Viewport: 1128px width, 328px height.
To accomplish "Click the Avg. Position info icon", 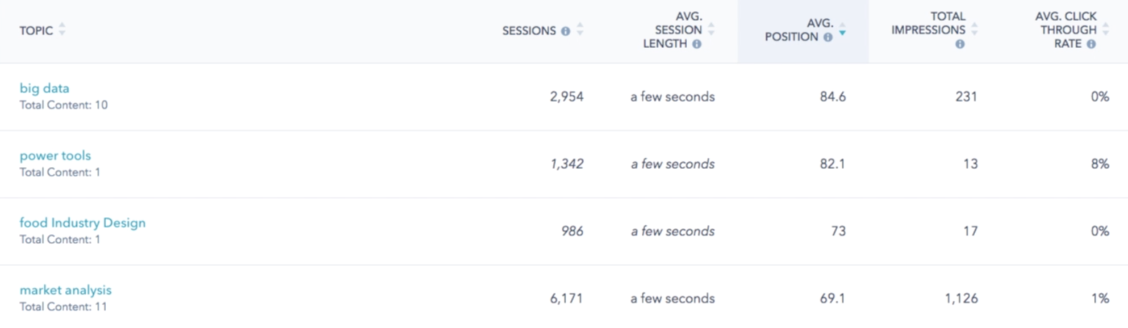I will tap(828, 37).
